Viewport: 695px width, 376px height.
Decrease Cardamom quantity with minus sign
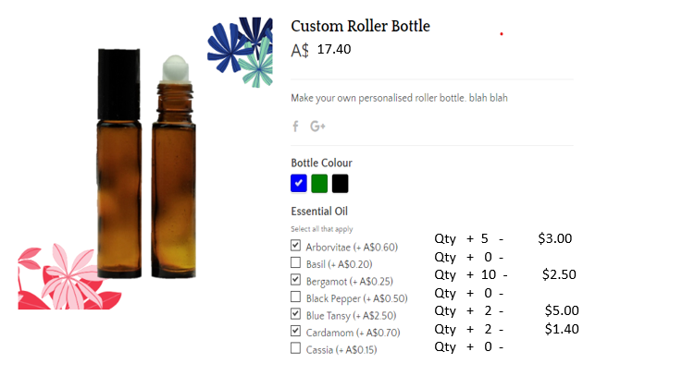coord(502,330)
